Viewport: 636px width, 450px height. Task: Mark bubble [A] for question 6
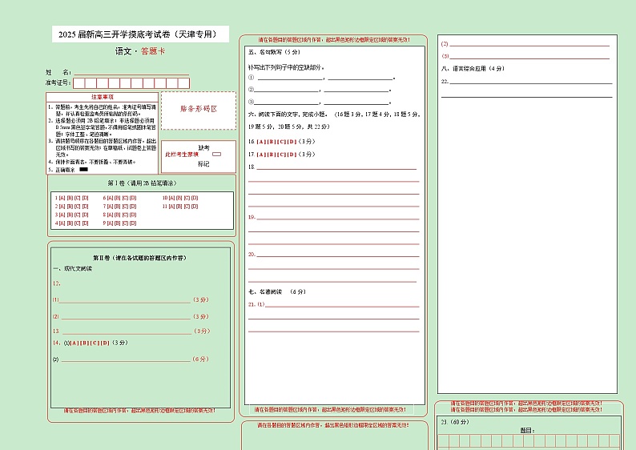pyautogui.click(x=110, y=198)
